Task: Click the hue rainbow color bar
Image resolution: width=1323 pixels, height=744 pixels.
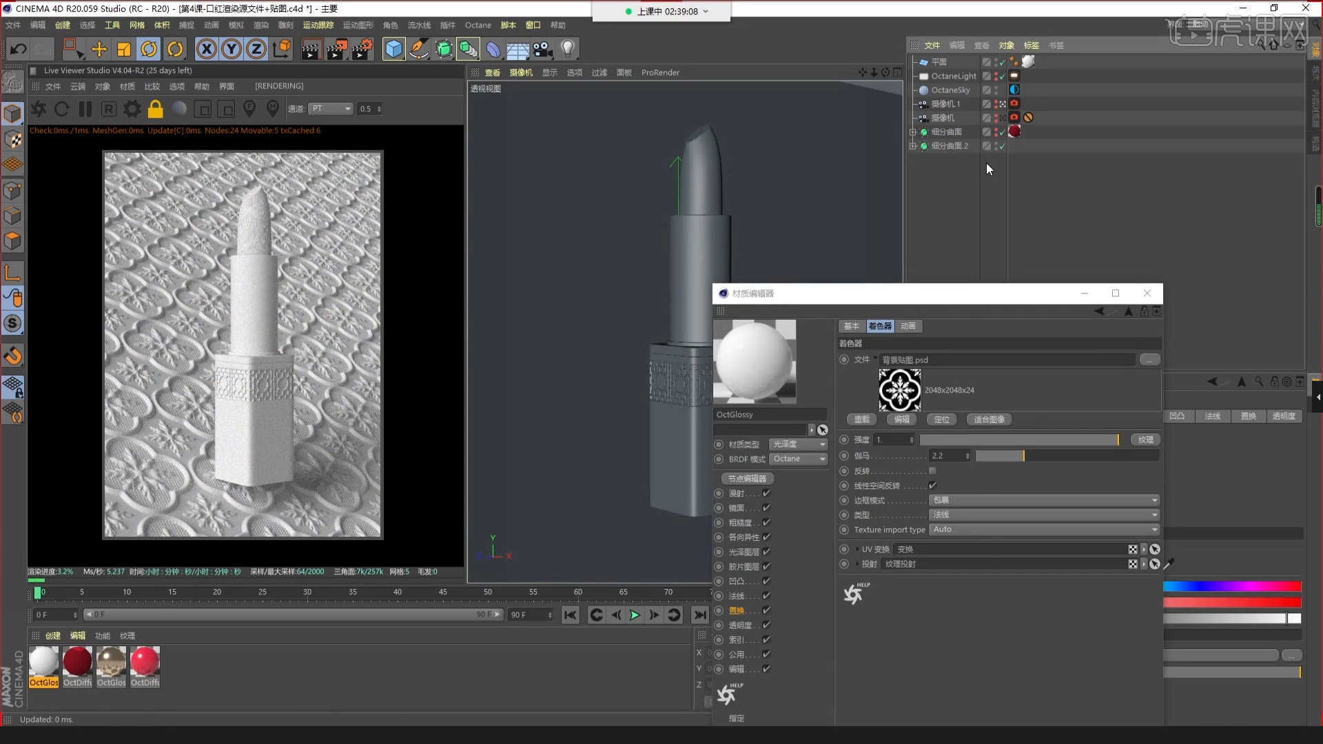Action: point(1232,586)
